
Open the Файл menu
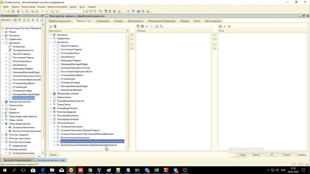(6, 7)
